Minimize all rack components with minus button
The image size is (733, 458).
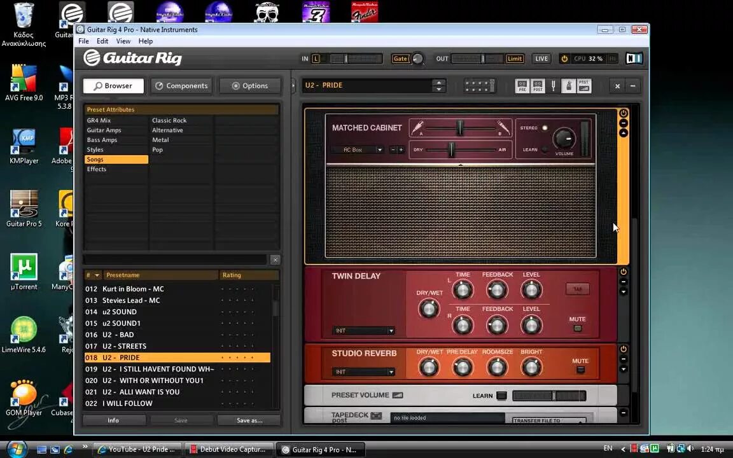632,86
